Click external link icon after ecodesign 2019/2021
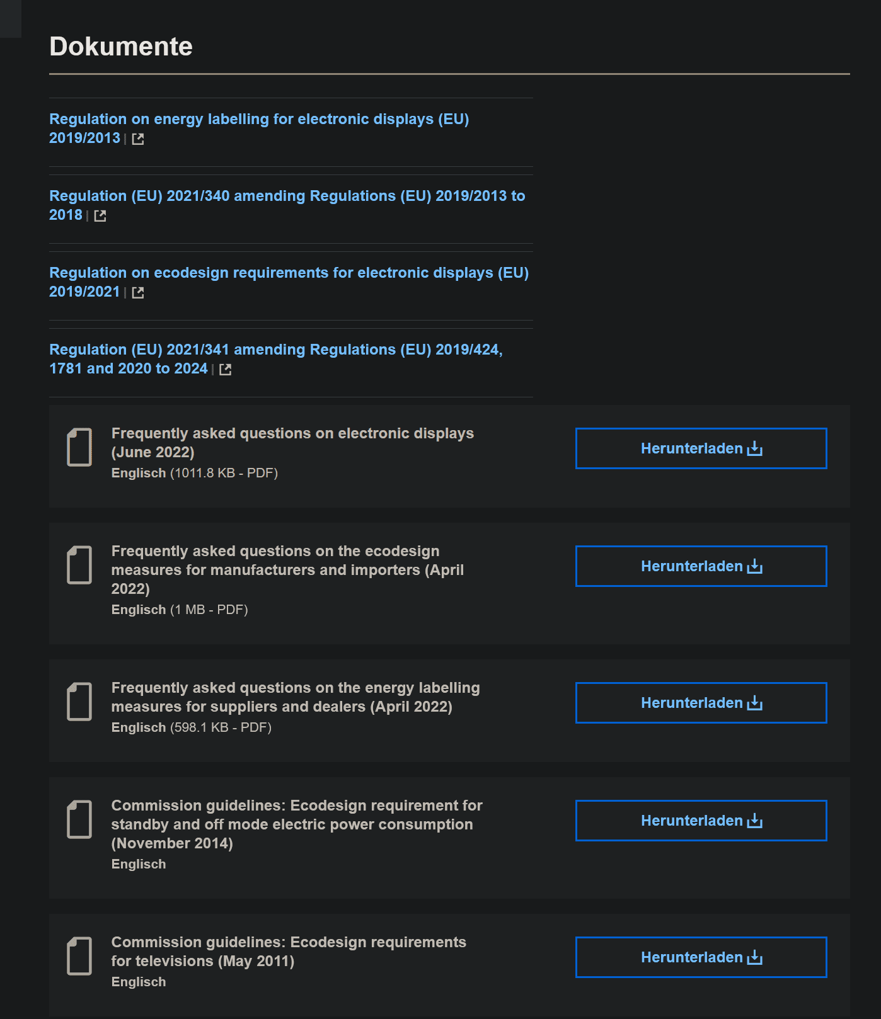The height and width of the screenshot is (1019, 881). 138,293
